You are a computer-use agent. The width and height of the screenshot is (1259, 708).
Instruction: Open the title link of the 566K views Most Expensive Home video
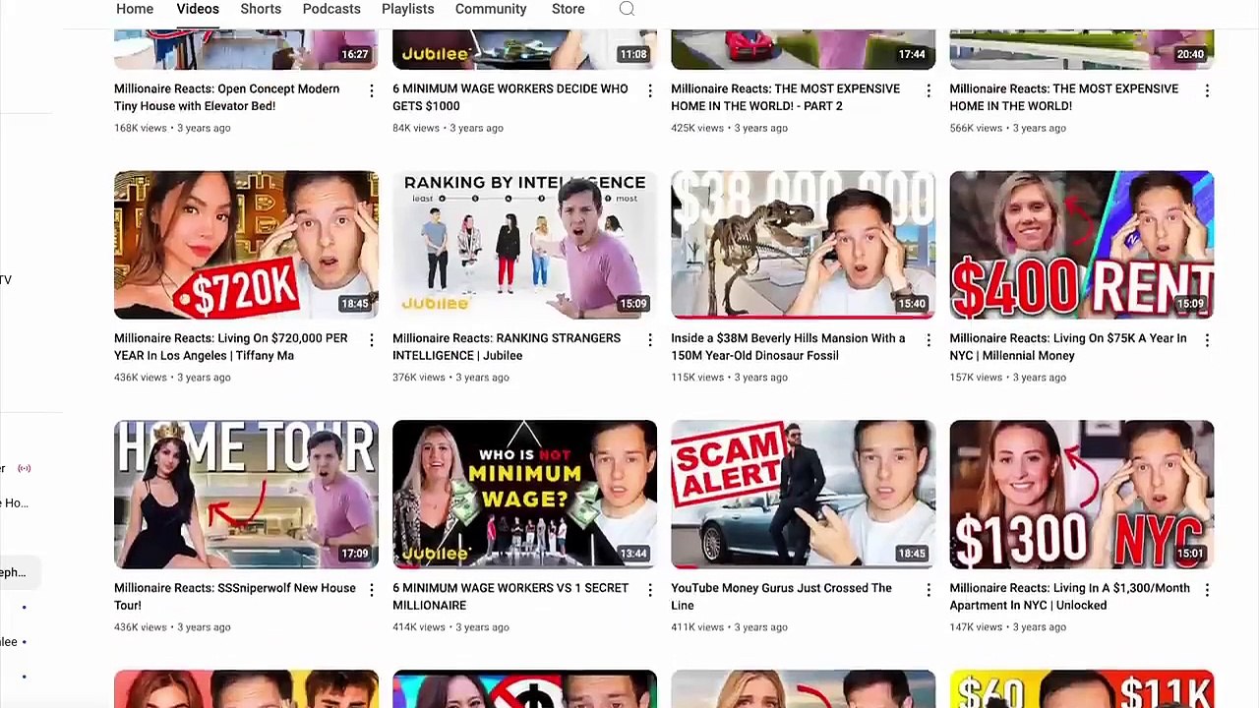1063,97
